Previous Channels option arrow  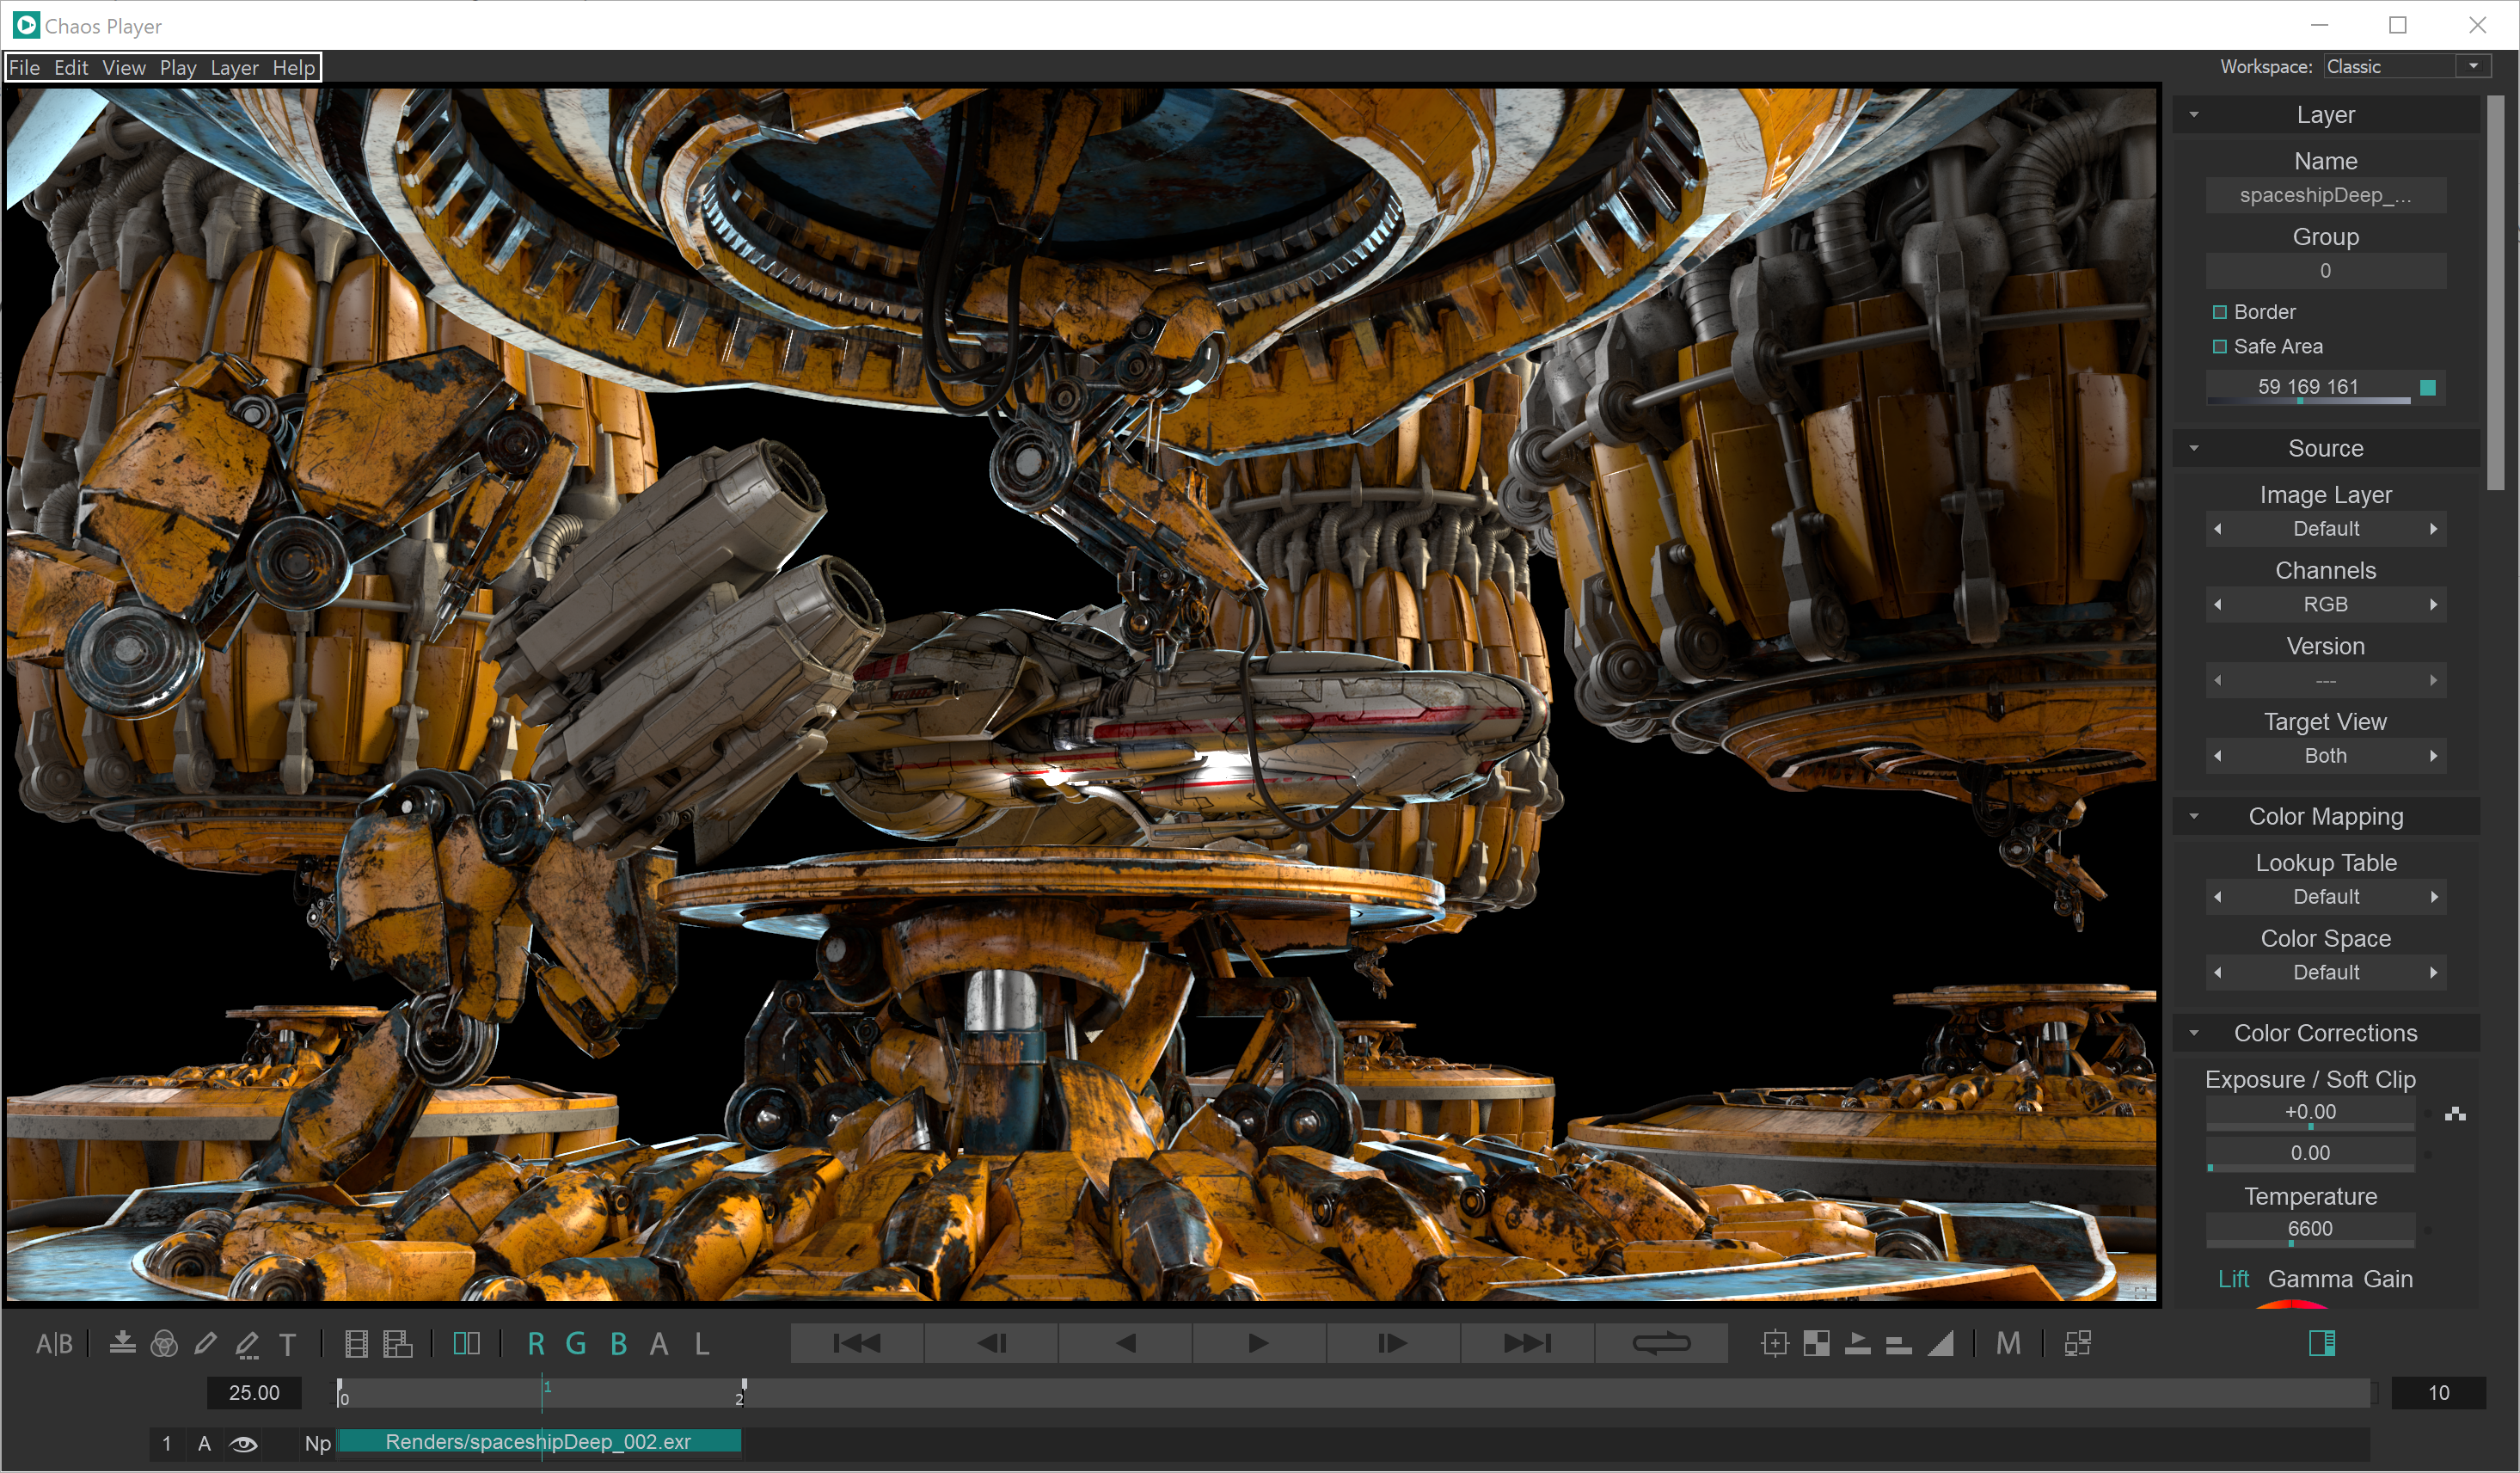2218,604
